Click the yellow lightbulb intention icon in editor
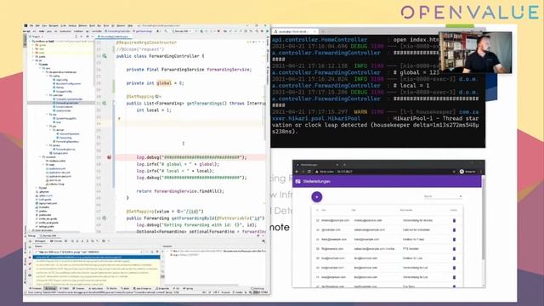 (x=119, y=119)
